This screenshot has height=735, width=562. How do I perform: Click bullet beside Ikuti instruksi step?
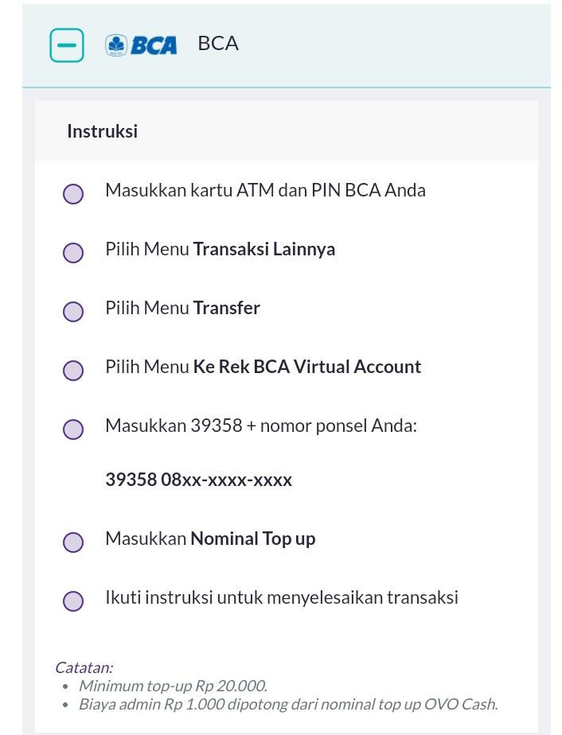(x=73, y=601)
